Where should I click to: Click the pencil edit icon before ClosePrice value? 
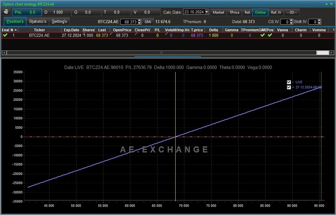click(136, 34)
